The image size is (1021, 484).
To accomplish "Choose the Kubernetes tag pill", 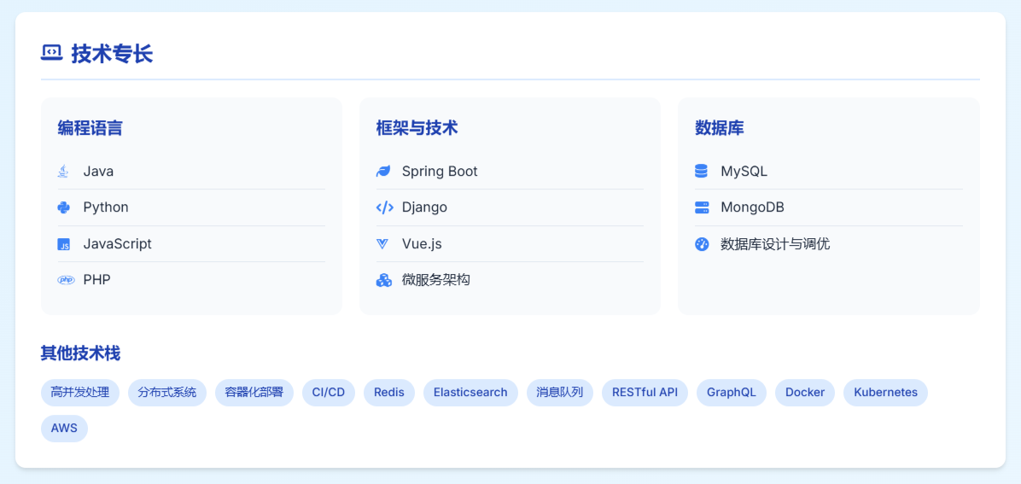I will pos(885,393).
